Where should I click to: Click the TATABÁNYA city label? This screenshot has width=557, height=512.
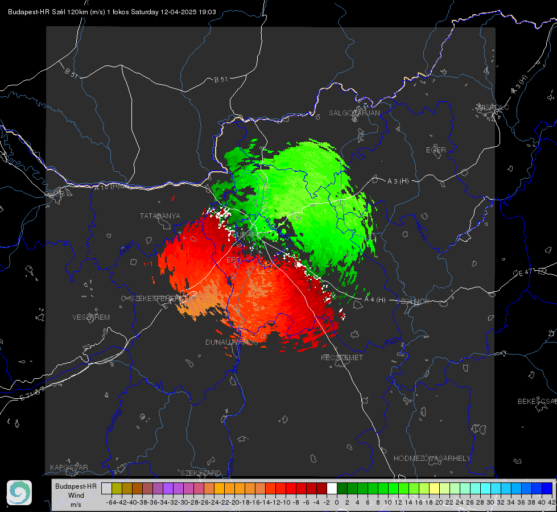[160, 216]
